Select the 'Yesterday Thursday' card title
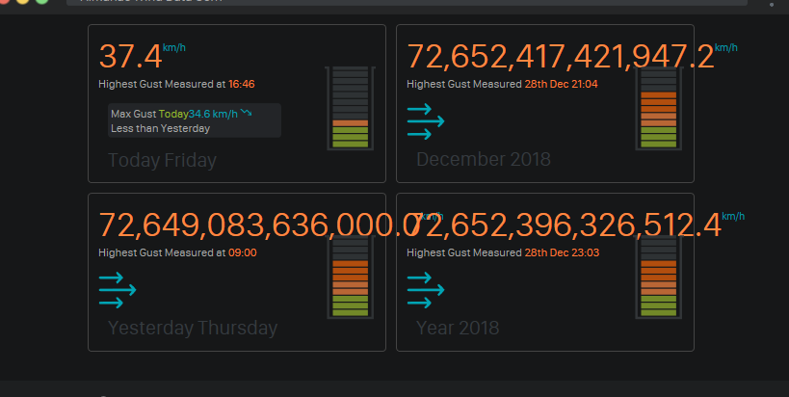This screenshot has height=397, width=789. (193, 328)
